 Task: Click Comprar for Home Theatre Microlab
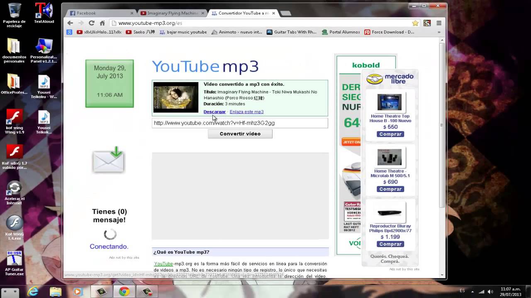click(x=390, y=189)
